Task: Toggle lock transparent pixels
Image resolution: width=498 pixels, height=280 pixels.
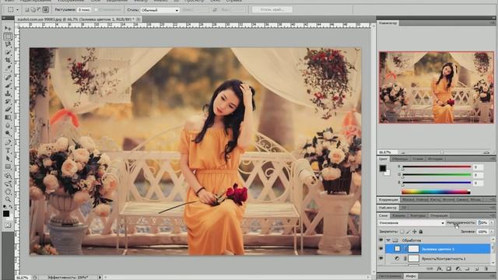Action: coord(402,232)
